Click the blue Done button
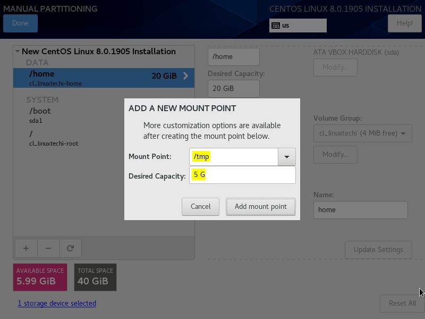The image size is (425, 319). 20,23
